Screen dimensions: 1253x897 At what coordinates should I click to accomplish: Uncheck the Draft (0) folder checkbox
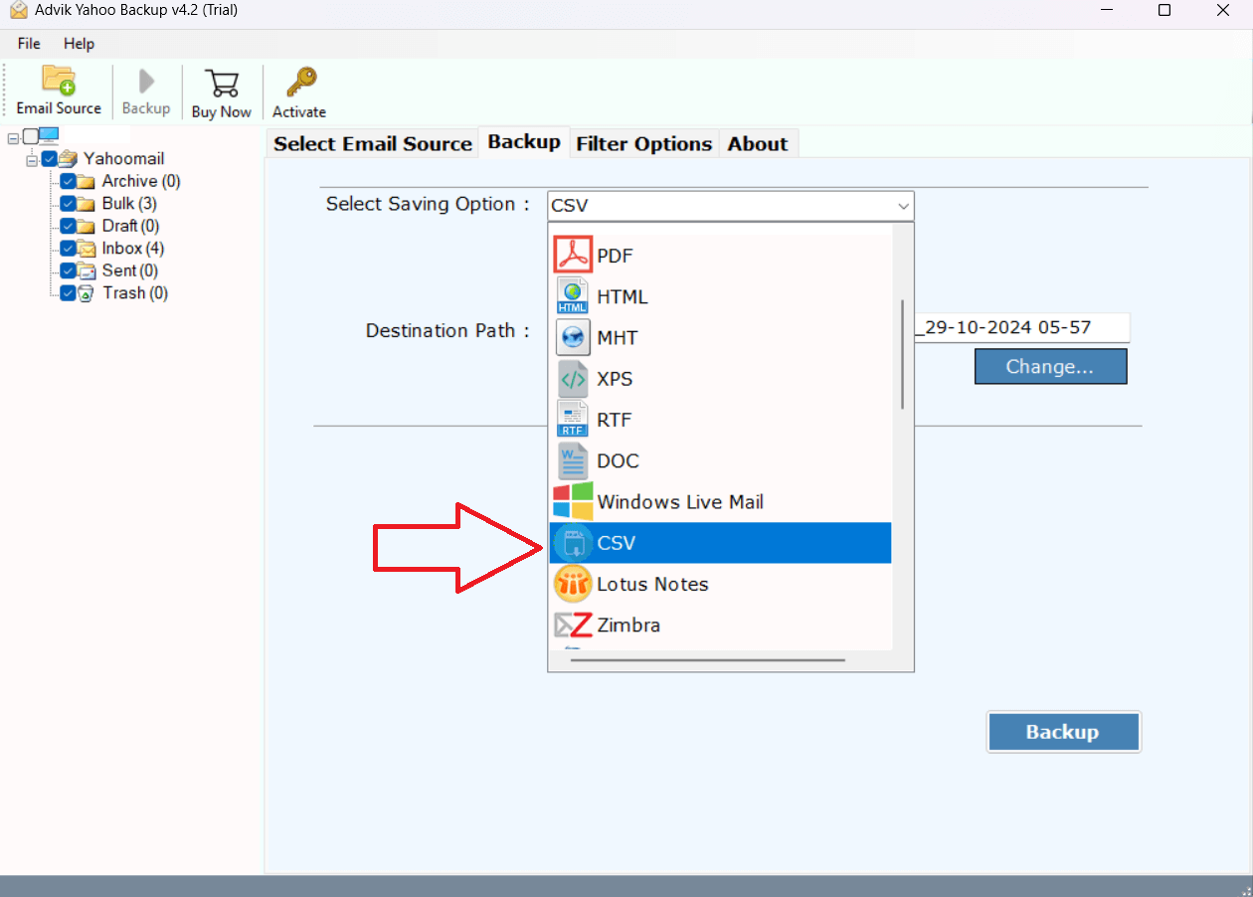pyautogui.click(x=68, y=226)
